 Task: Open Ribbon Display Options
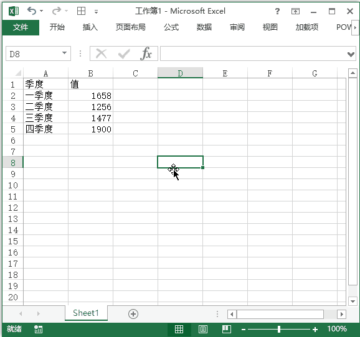pos(295,11)
